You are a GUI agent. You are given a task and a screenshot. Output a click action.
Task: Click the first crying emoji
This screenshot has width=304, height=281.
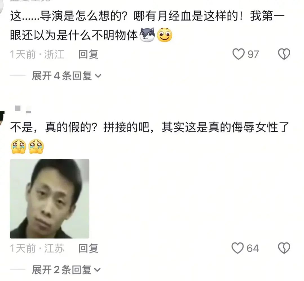(x=19, y=146)
